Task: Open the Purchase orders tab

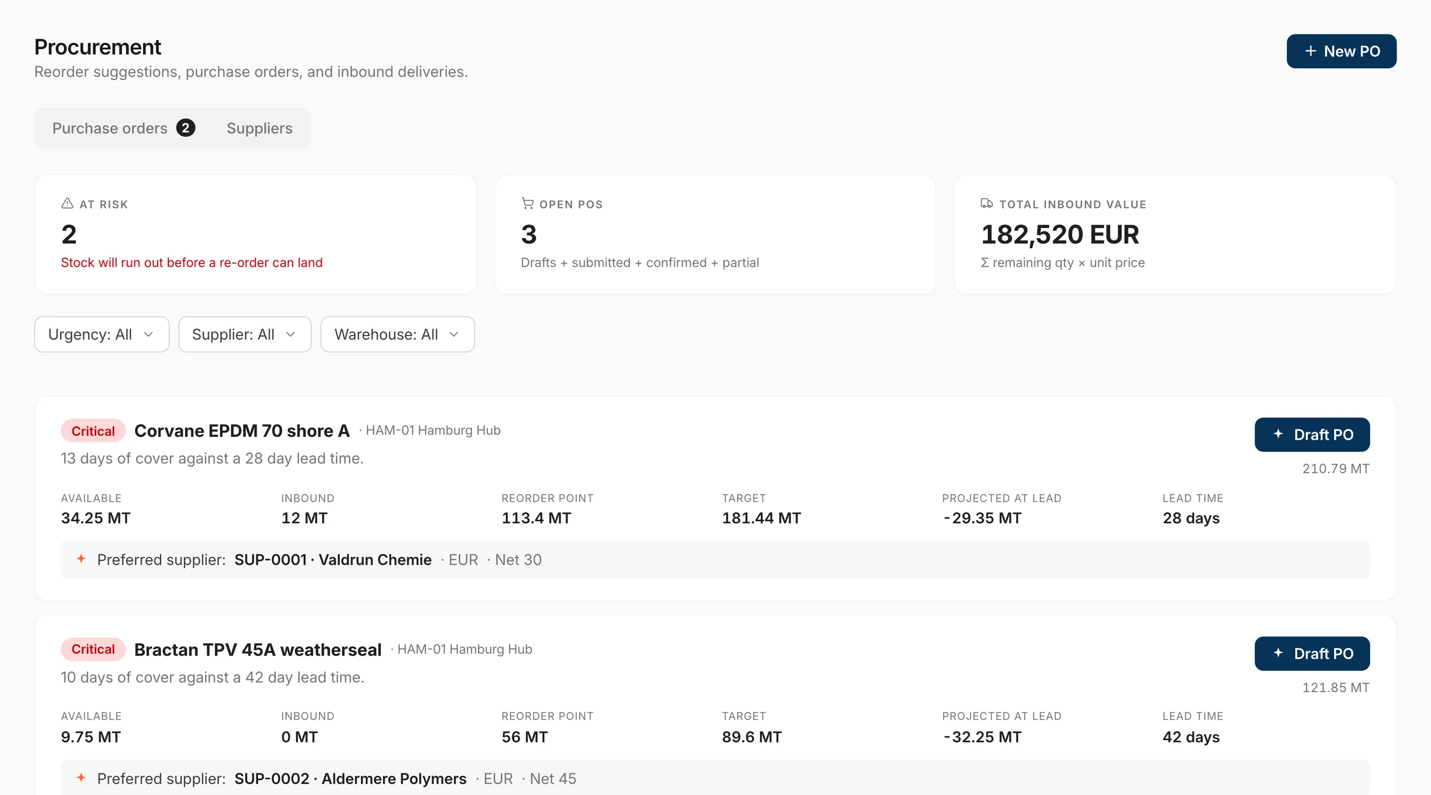Action: 123,129
